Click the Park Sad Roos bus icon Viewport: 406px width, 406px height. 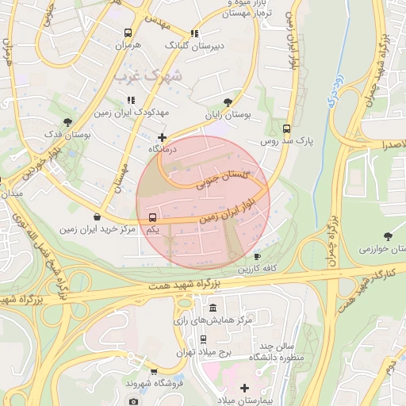pos(286,129)
